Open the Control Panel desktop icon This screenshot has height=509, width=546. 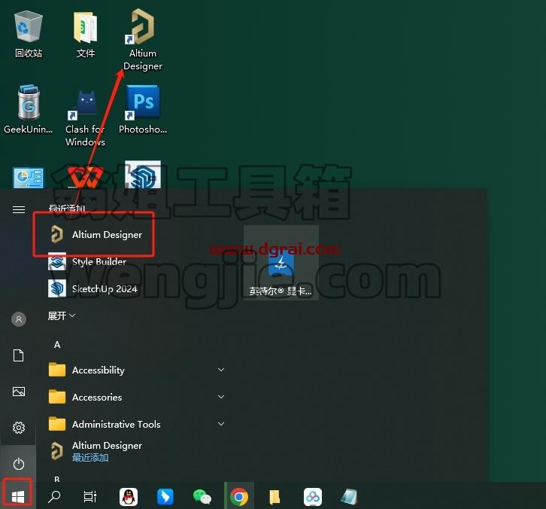pos(29,178)
